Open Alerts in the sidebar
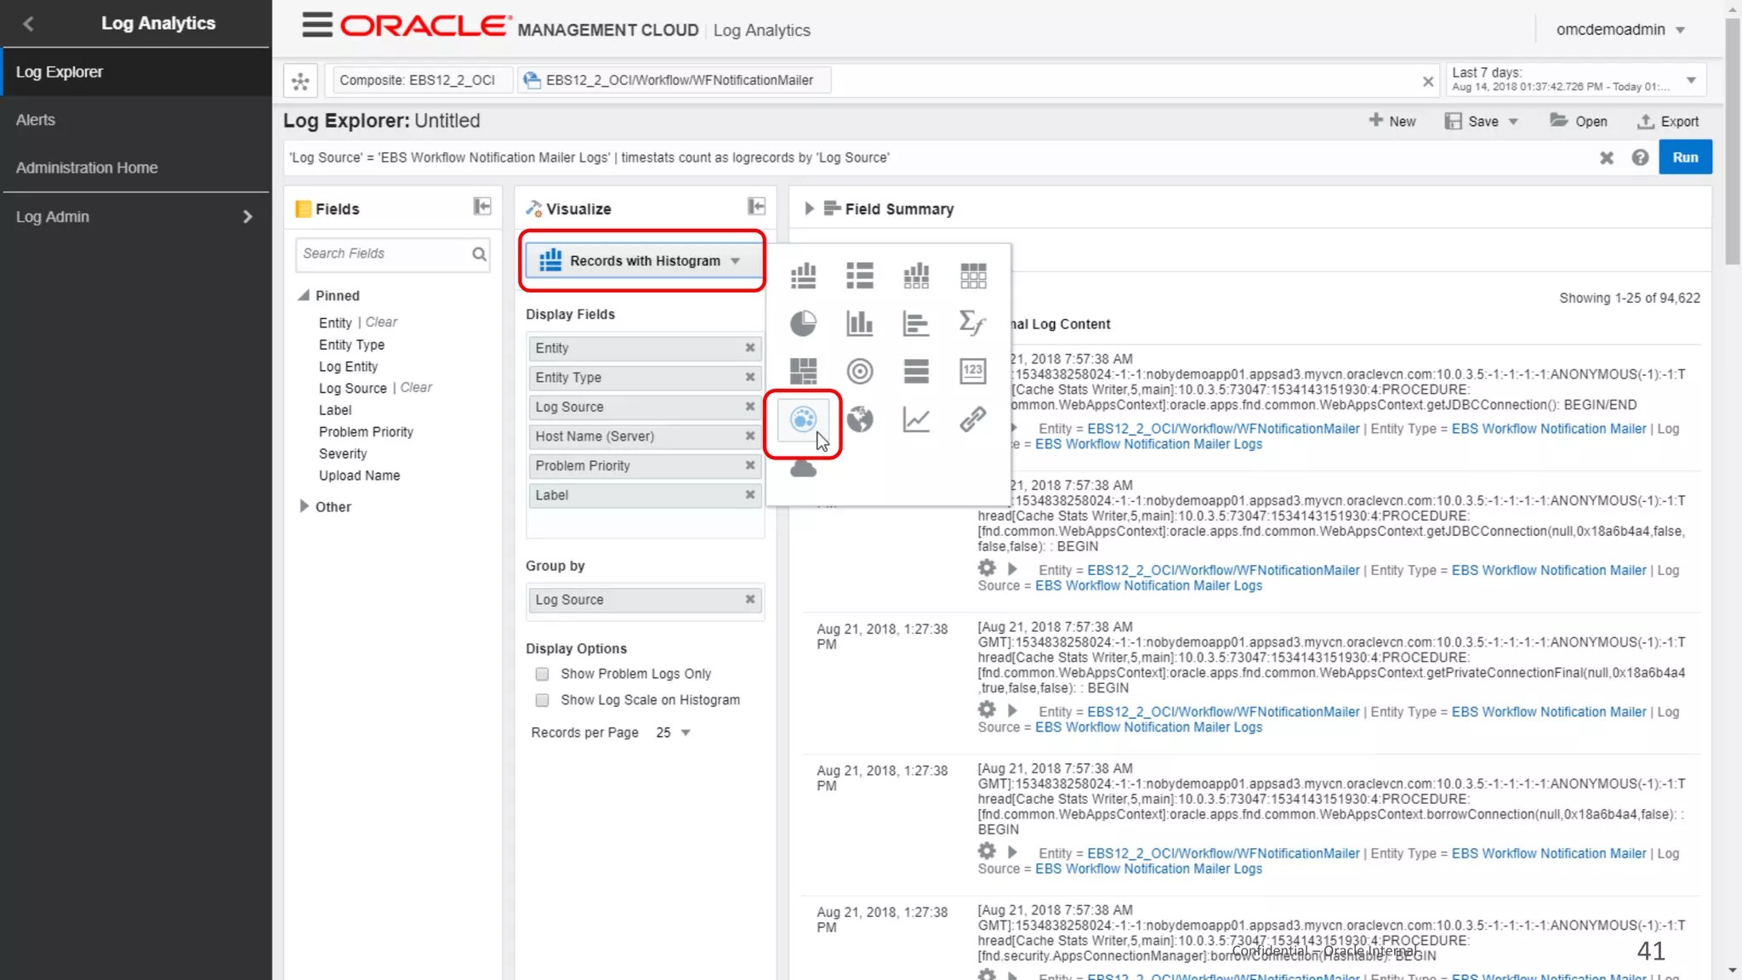Image resolution: width=1742 pixels, height=980 pixels. coord(136,120)
